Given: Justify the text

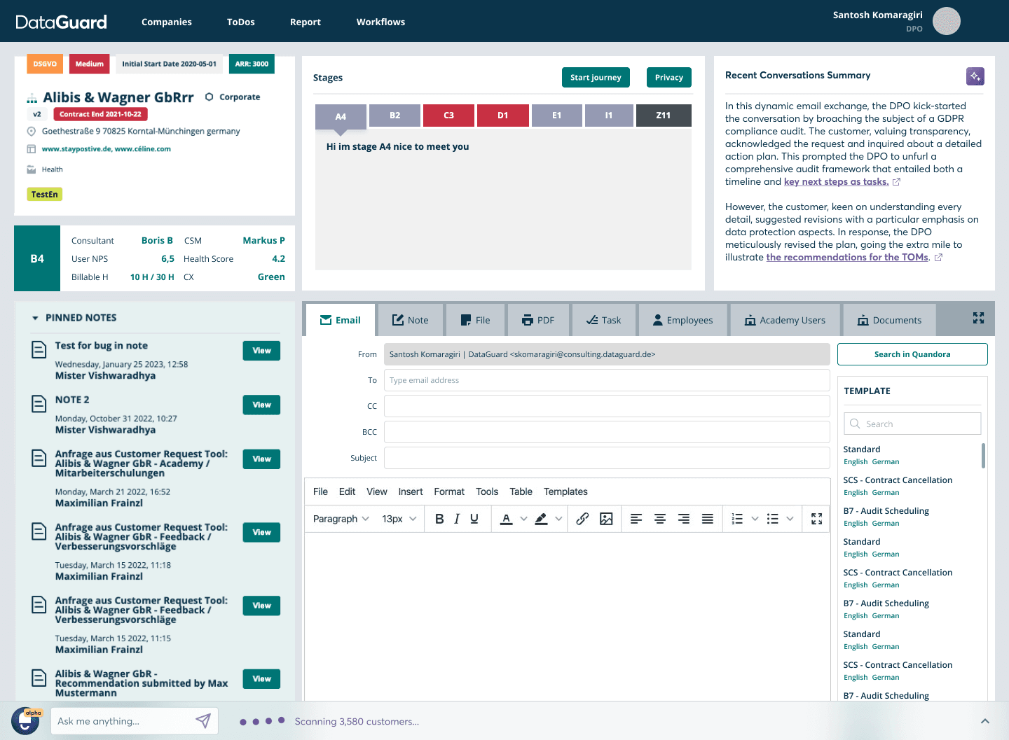Looking at the screenshot, I should click(x=708, y=519).
